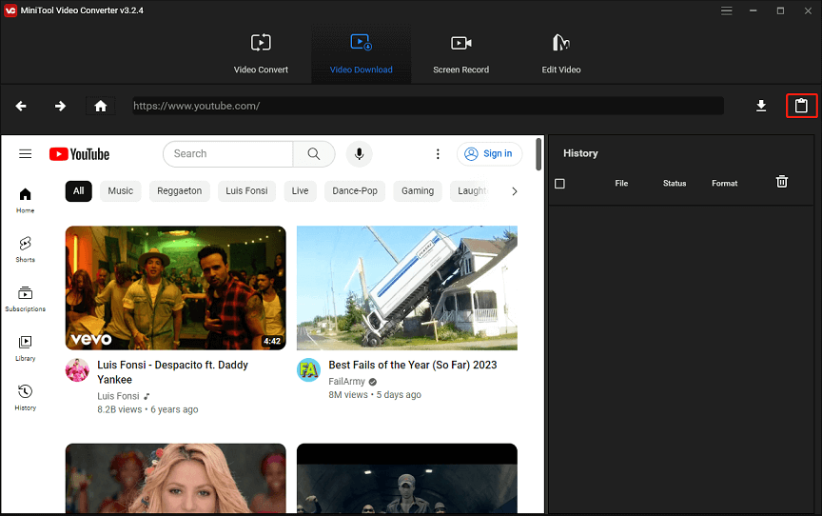822x516 pixels.
Task: Open the dark tunnel video thumbnail
Action: (407, 478)
